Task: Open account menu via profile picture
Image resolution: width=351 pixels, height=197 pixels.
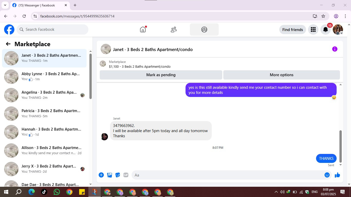Action: click(x=338, y=29)
